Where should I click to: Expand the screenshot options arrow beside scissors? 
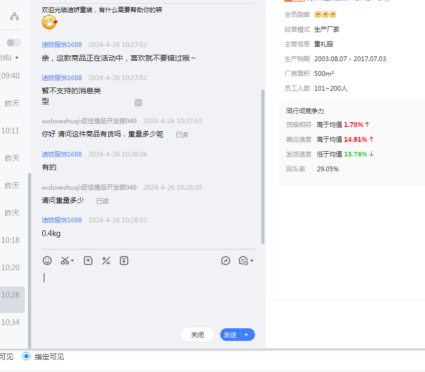[x=72, y=261]
